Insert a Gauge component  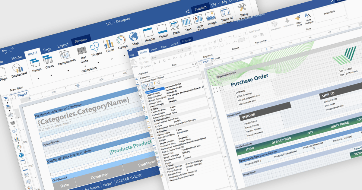[x=121, y=40]
